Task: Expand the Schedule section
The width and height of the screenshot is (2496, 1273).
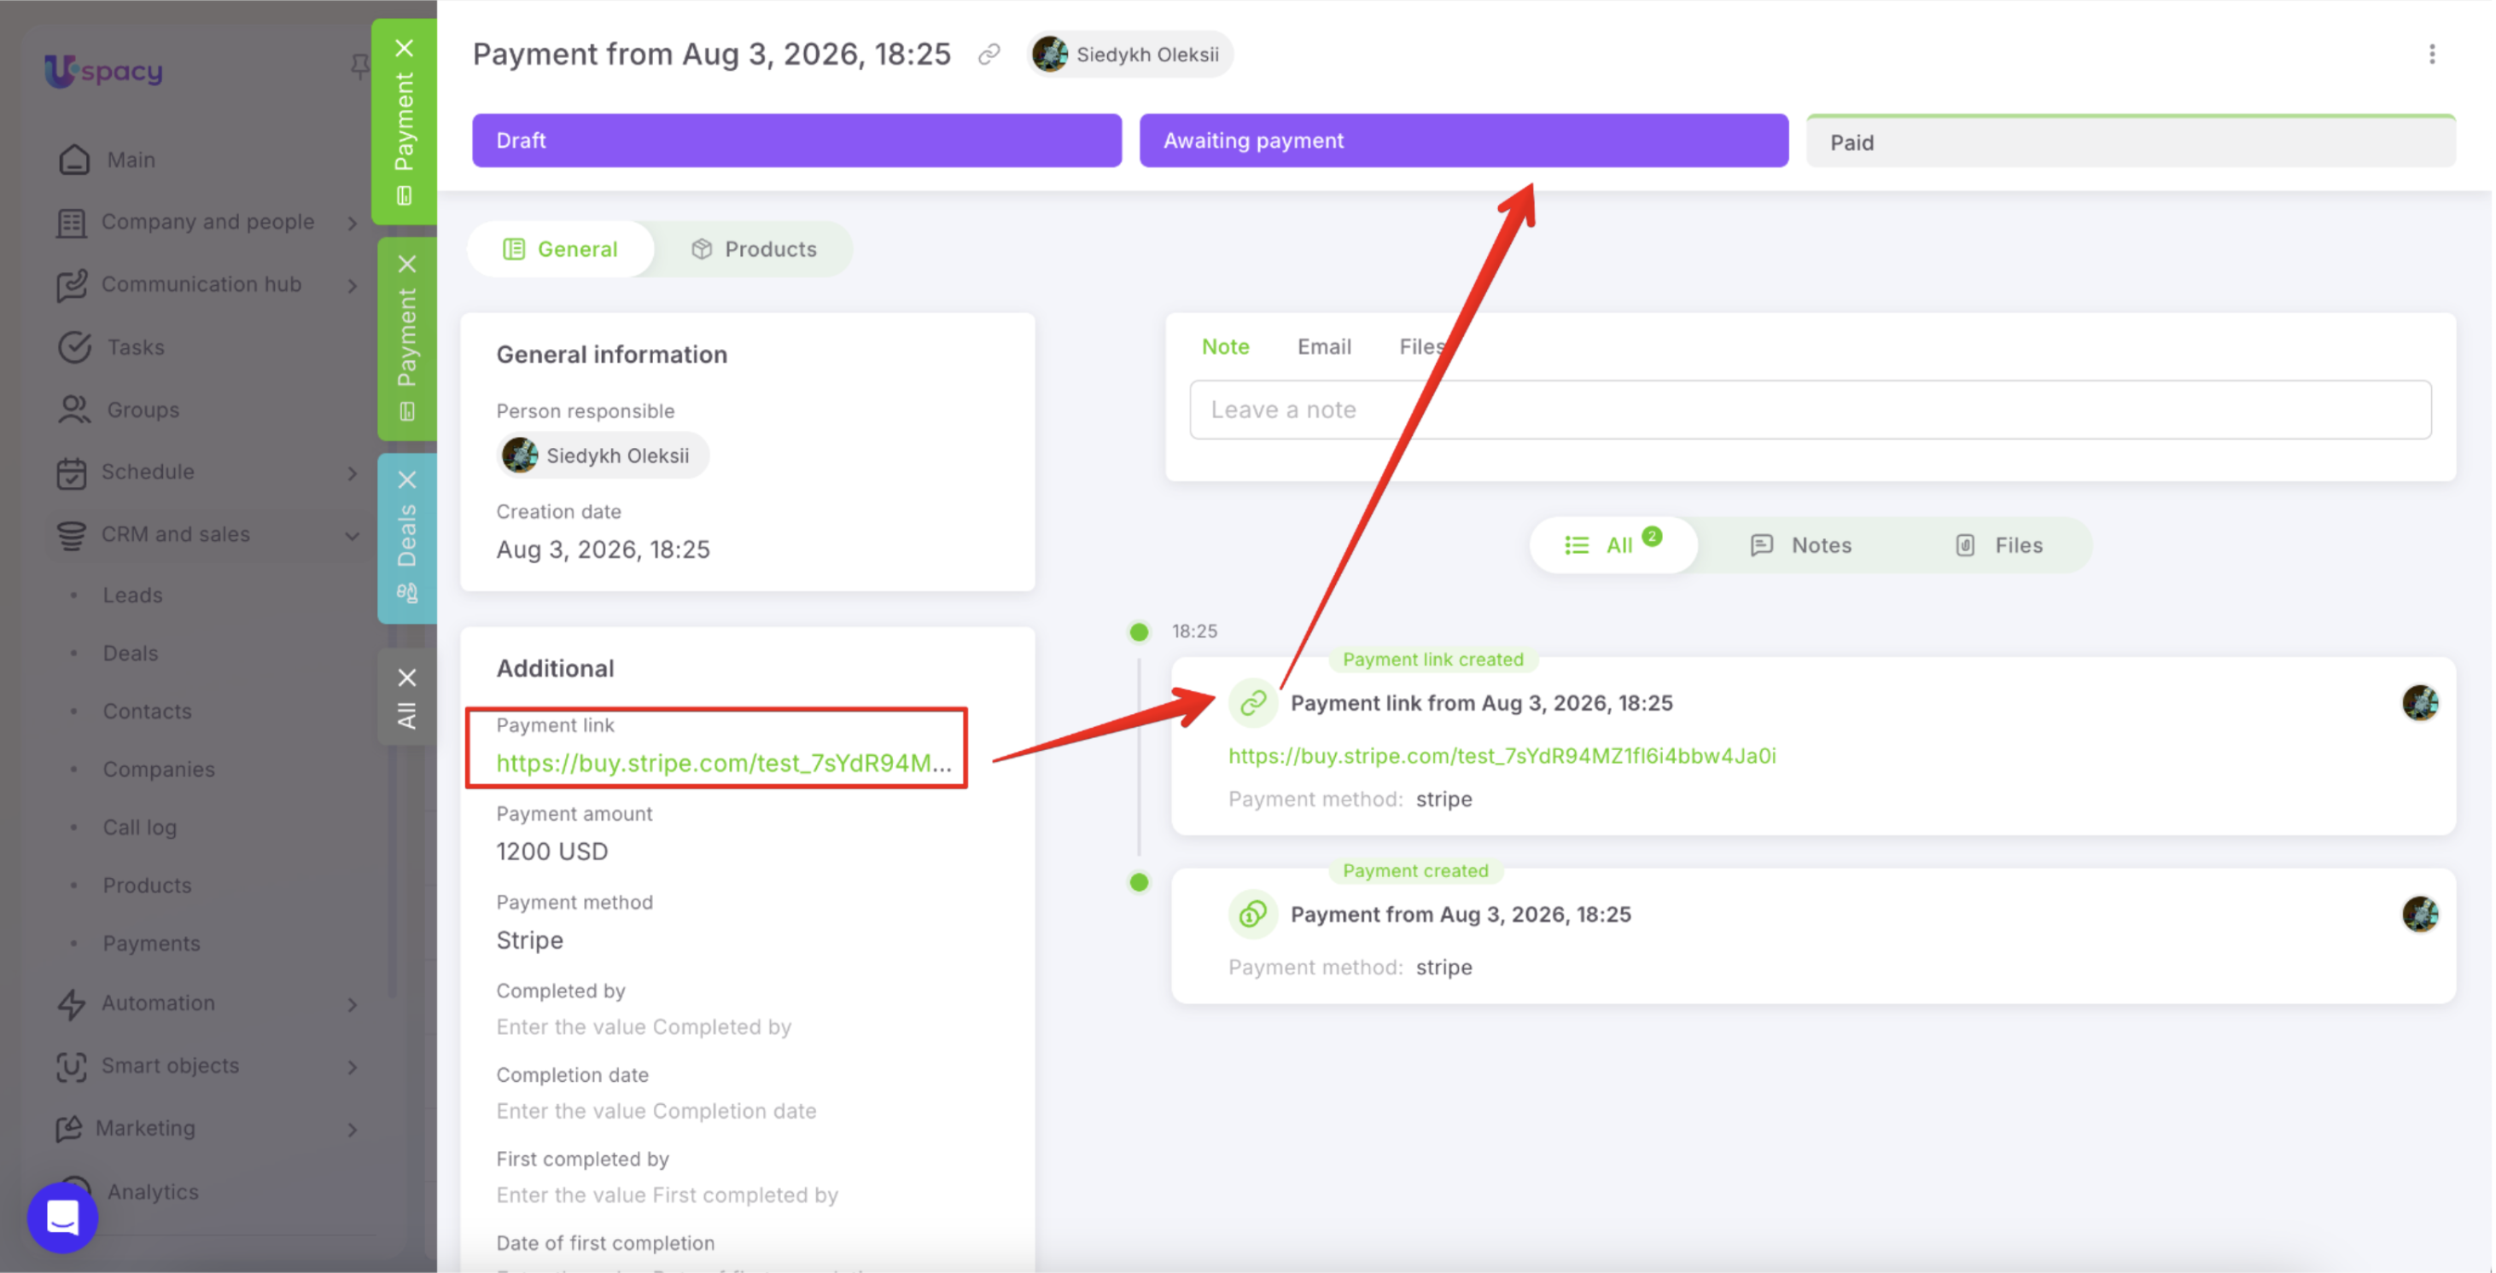Action: pos(352,473)
